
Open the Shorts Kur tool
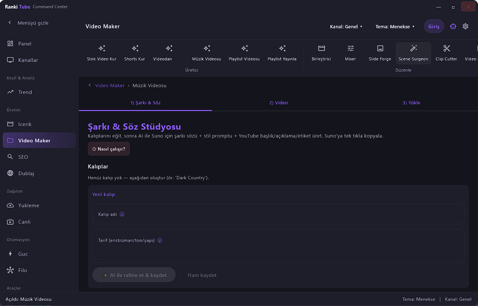(135, 53)
